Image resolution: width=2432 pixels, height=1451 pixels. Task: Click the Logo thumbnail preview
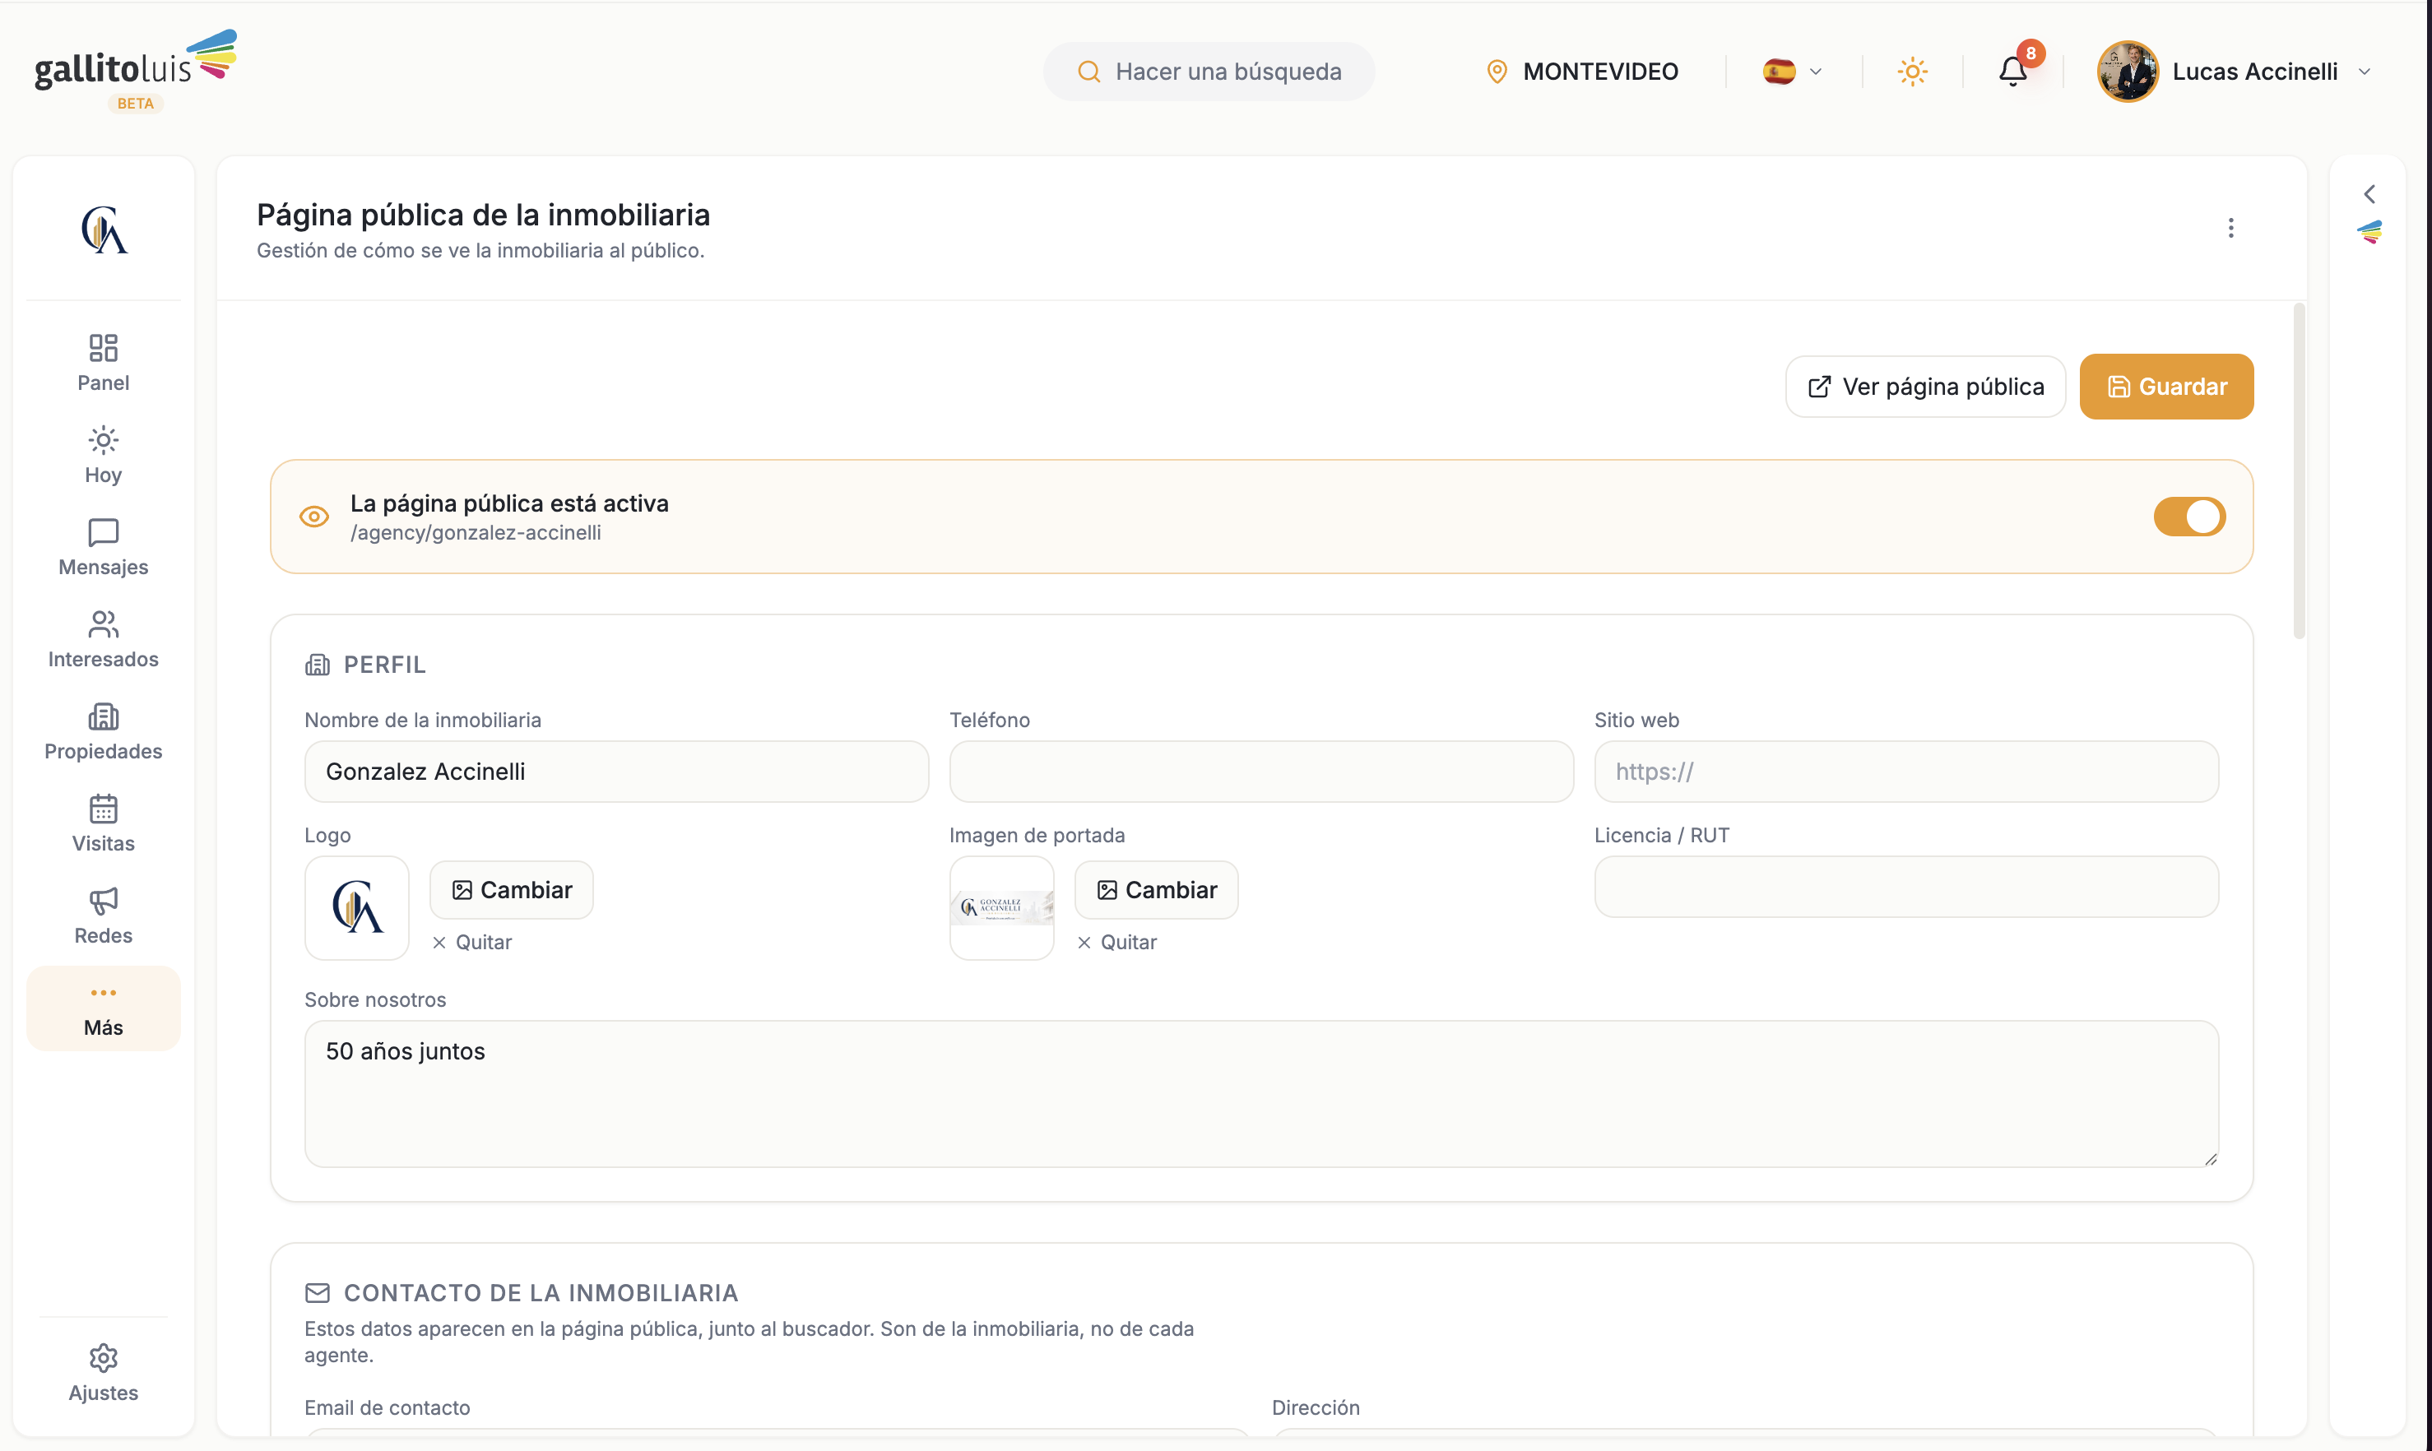(357, 907)
